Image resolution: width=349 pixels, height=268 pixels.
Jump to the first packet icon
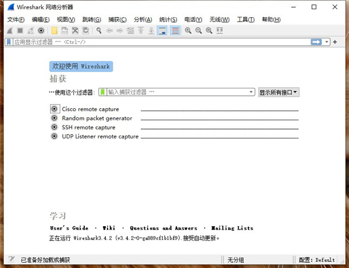click(x=141, y=30)
